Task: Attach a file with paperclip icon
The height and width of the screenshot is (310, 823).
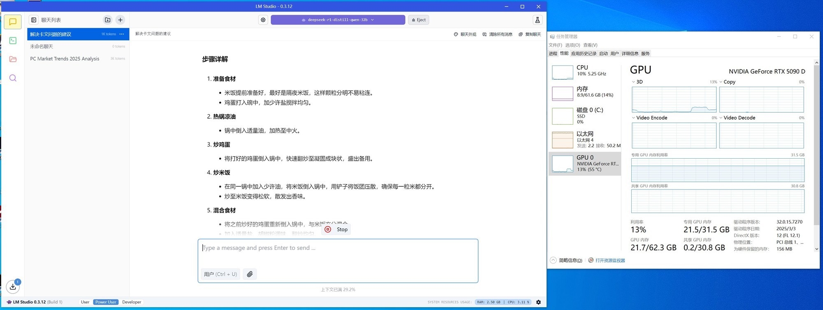Action: point(250,274)
